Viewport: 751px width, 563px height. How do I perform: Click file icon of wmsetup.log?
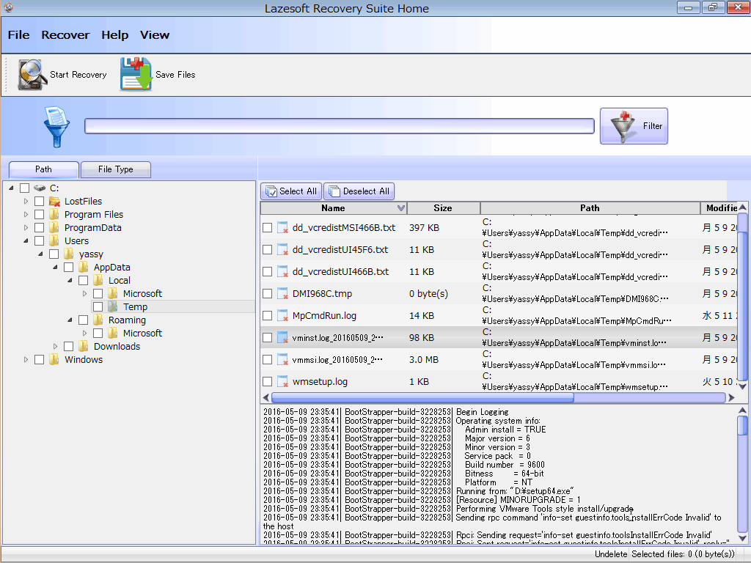(282, 382)
